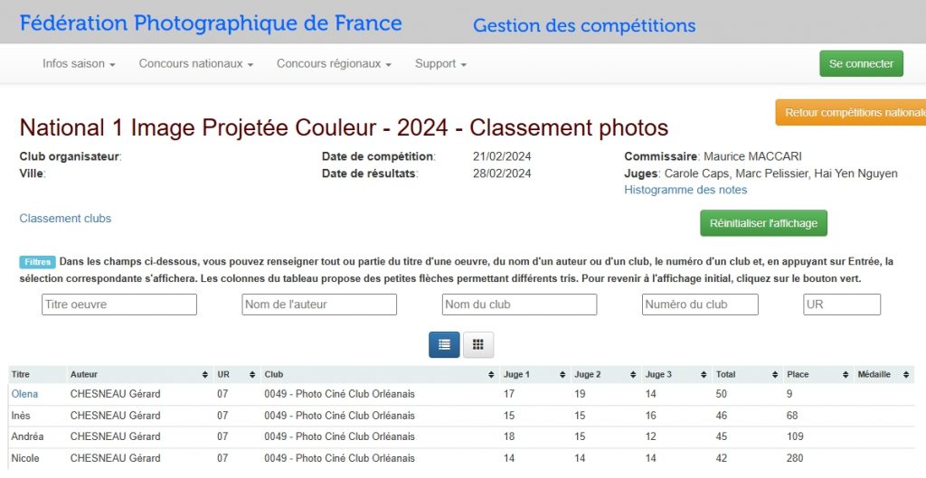
Task: Sort table by Auteur column arrows
Action: point(205,374)
